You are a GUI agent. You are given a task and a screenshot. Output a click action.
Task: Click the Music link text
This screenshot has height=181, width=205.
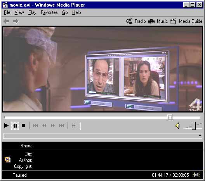coord(162,21)
